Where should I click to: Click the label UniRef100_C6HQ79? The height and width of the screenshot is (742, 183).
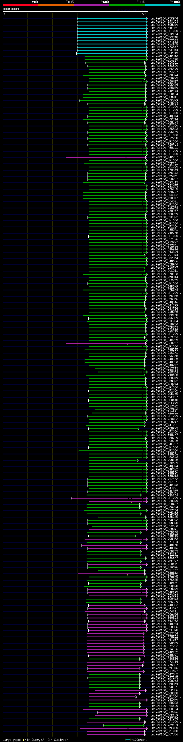coord(164,378)
